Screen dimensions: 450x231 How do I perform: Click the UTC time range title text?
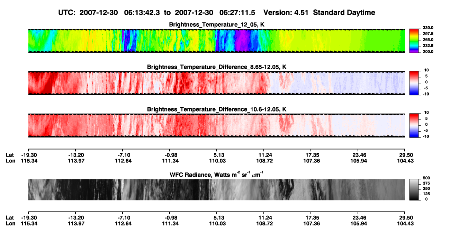(217, 12)
